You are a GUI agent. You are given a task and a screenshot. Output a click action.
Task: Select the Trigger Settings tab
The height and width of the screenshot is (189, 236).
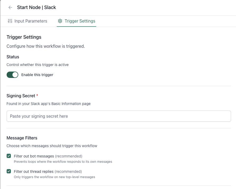pyautogui.click(x=80, y=21)
